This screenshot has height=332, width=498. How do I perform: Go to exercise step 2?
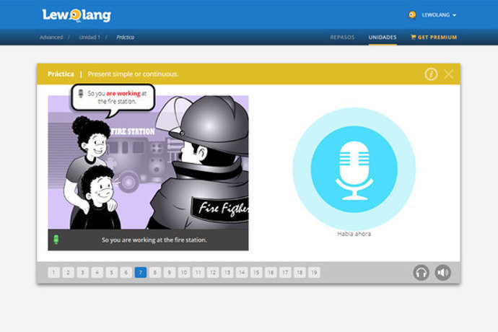click(69, 272)
